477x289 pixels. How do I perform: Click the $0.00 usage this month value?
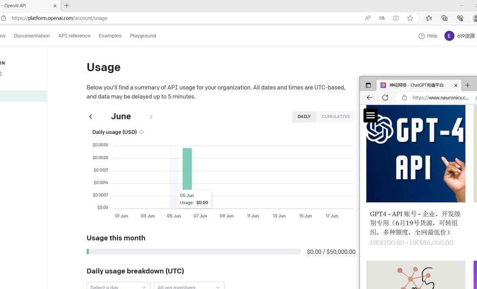pyautogui.click(x=314, y=252)
